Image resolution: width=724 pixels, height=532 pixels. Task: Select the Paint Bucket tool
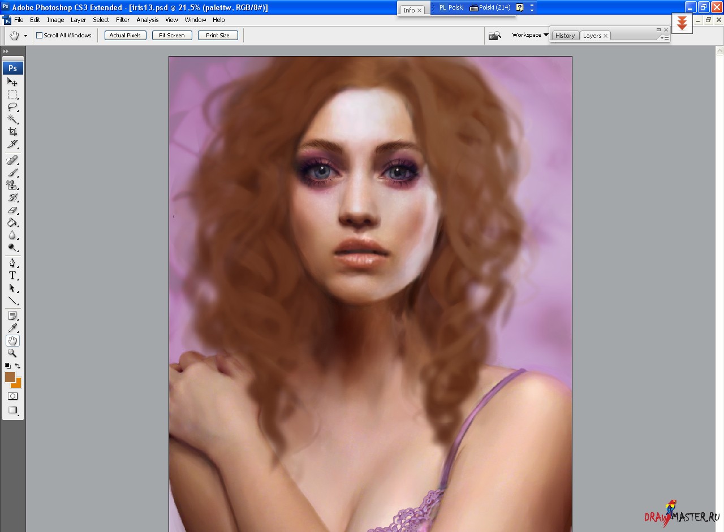(x=12, y=223)
